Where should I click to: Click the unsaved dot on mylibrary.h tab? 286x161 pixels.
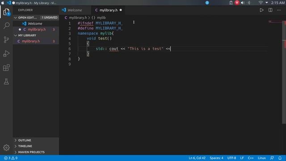(x=121, y=10)
